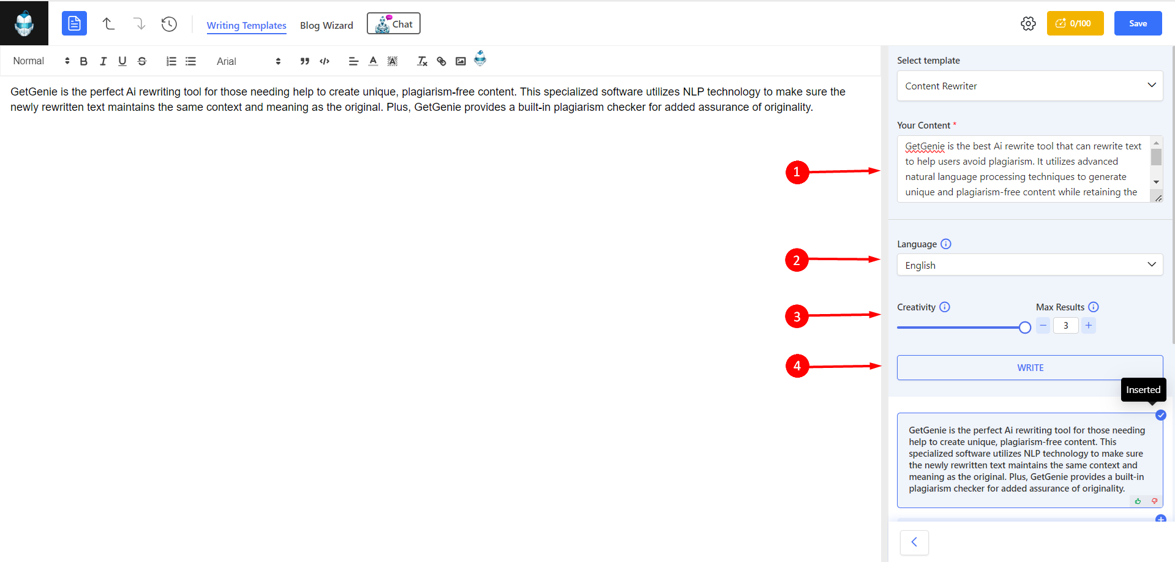Insert a hyperlink
This screenshot has height=562, width=1175.
click(x=441, y=61)
